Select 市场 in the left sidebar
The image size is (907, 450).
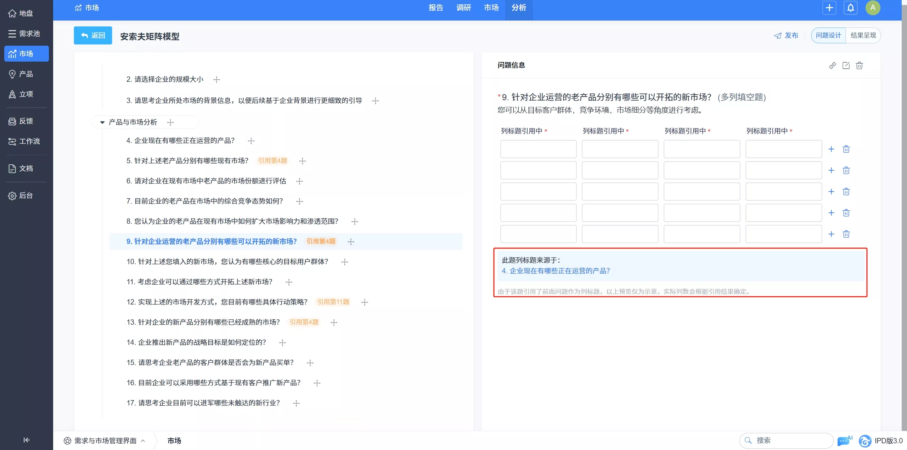pyautogui.click(x=26, y=54)
